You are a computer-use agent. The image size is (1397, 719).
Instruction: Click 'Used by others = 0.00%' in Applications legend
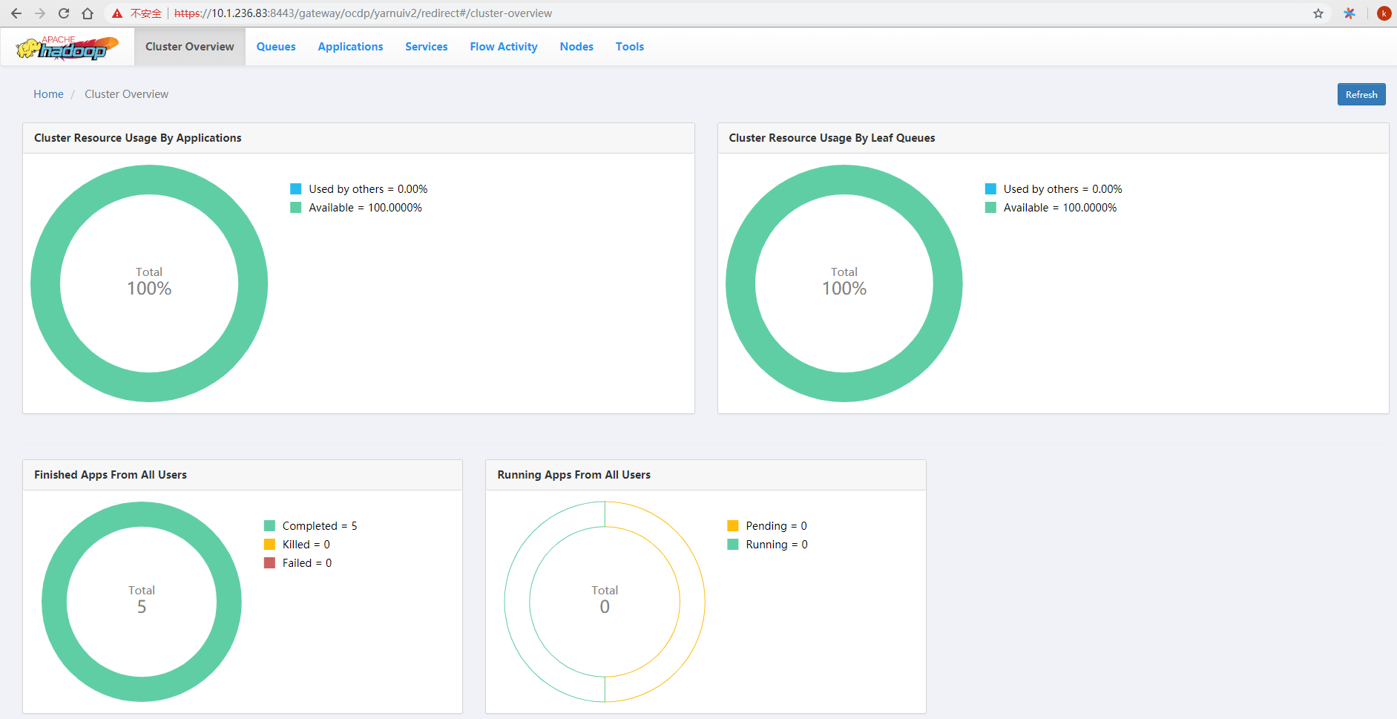tap(368, 189)
